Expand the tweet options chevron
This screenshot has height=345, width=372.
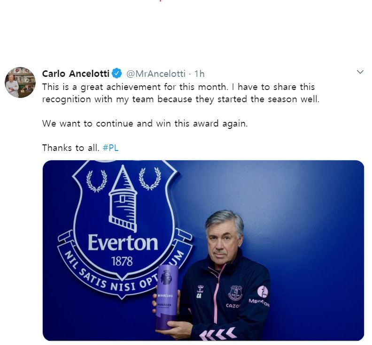pyautogui.click(x=360, y=72)
